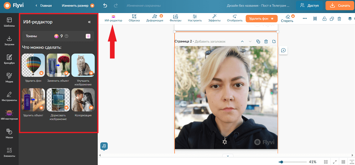This screenshot has width=355, height=165.
Task: Toggle the grid view icon near zoom
Action: pyautogui.click(x=326, y=162)
